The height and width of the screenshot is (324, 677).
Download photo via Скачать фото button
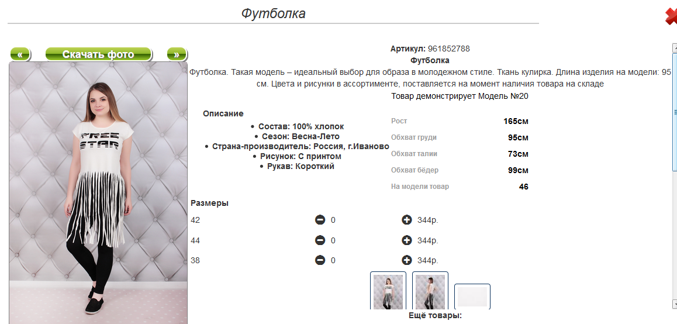click(x=98, y=54)
